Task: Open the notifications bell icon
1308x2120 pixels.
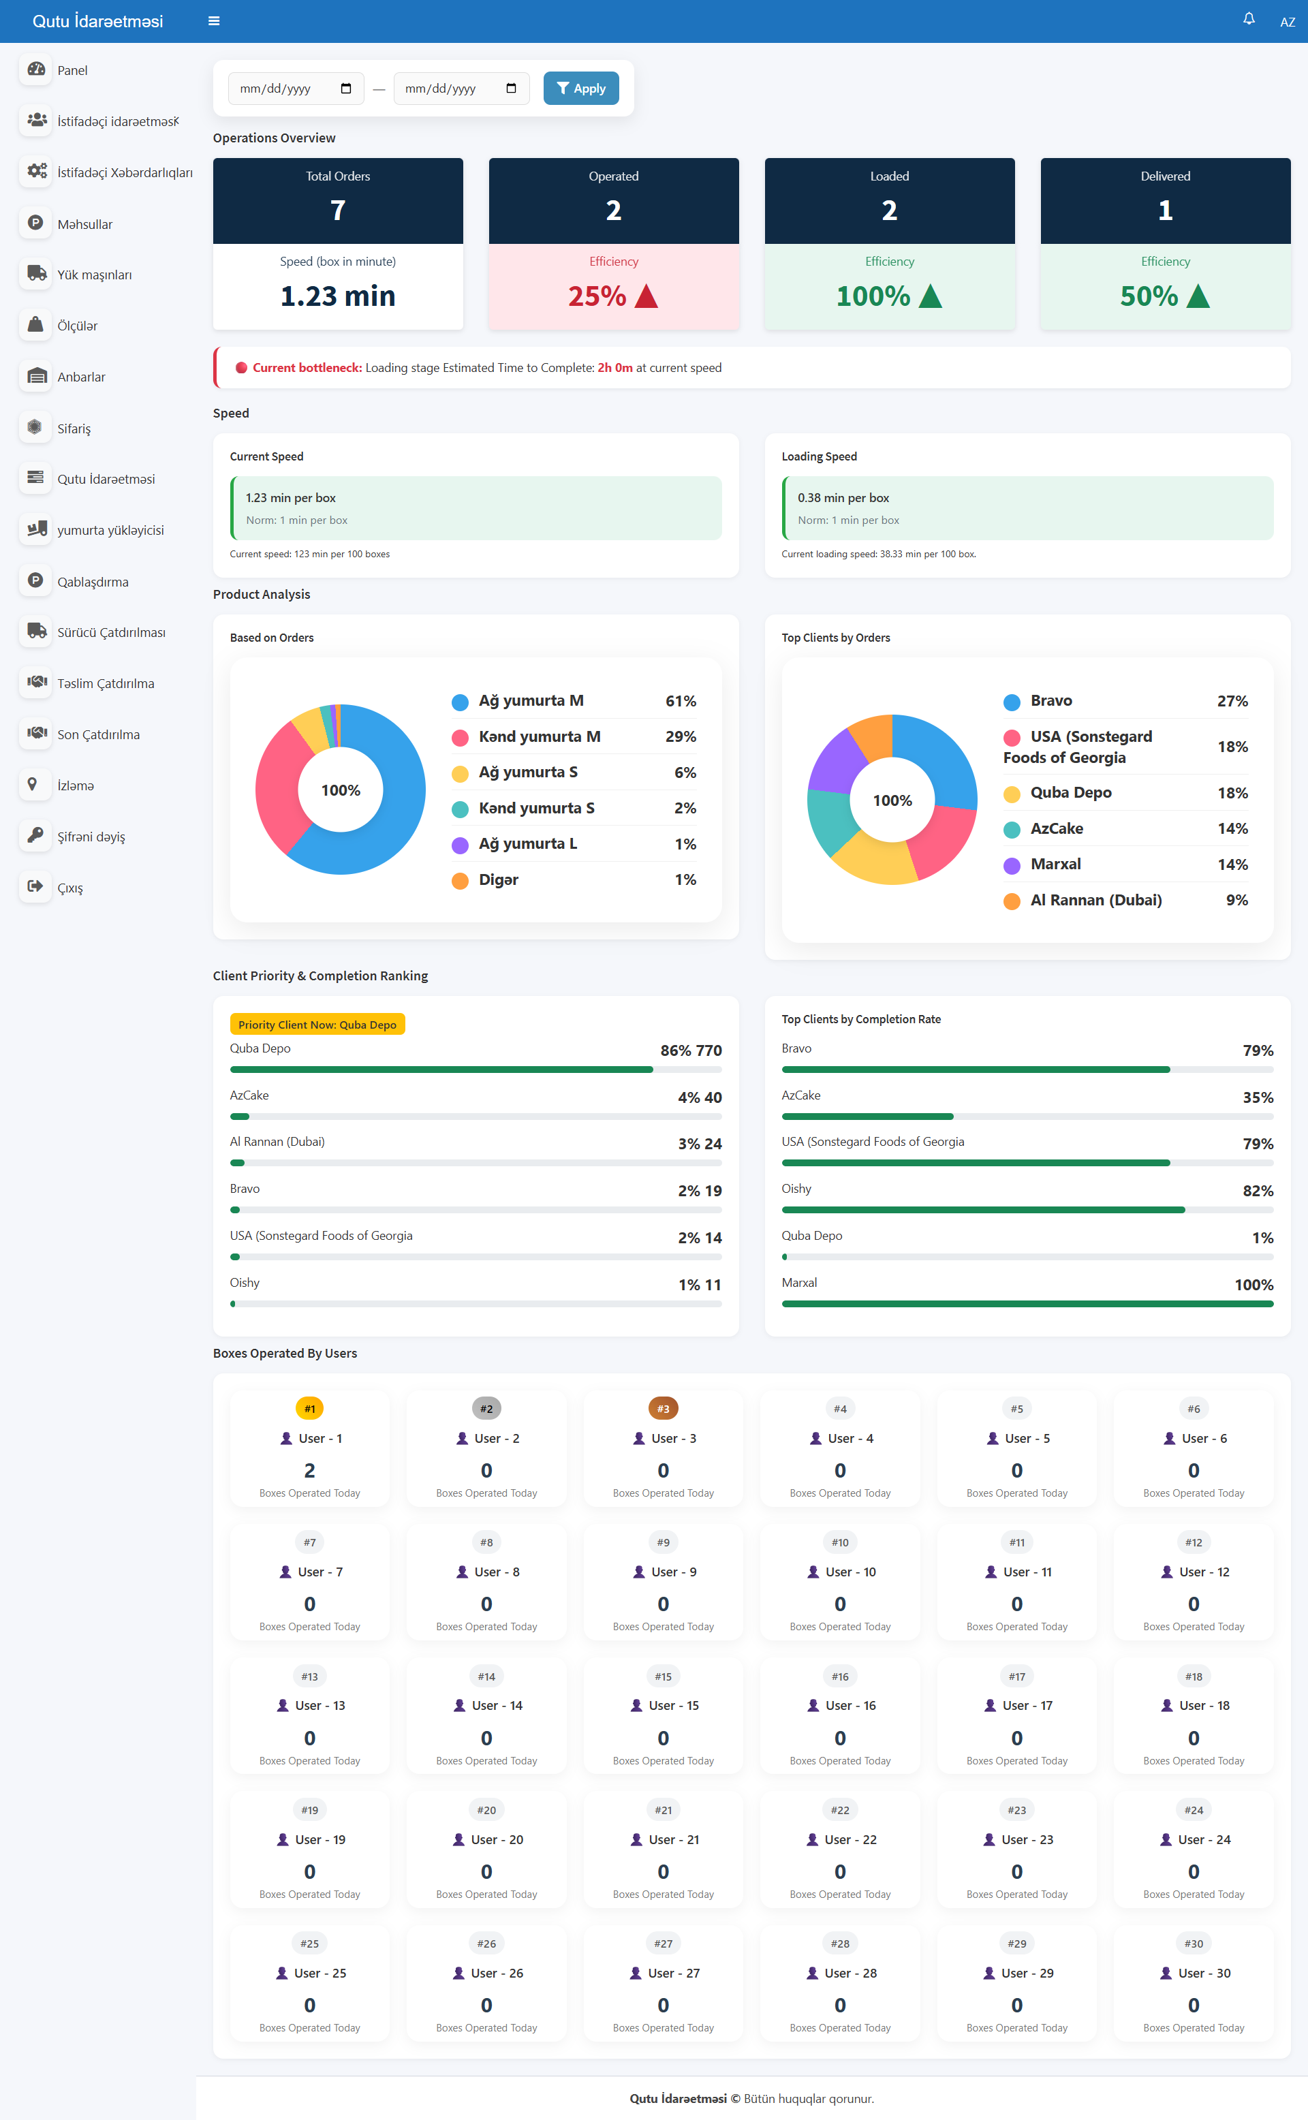Action: 1248,18
